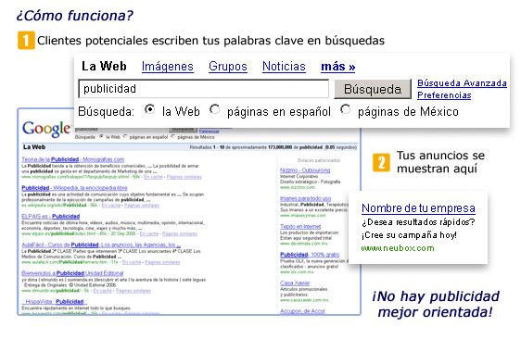Image resolution: width=521 pixels, height=339 pixels.
Task: Select the "páginas en español" radio button
Action: pos(215,109)
